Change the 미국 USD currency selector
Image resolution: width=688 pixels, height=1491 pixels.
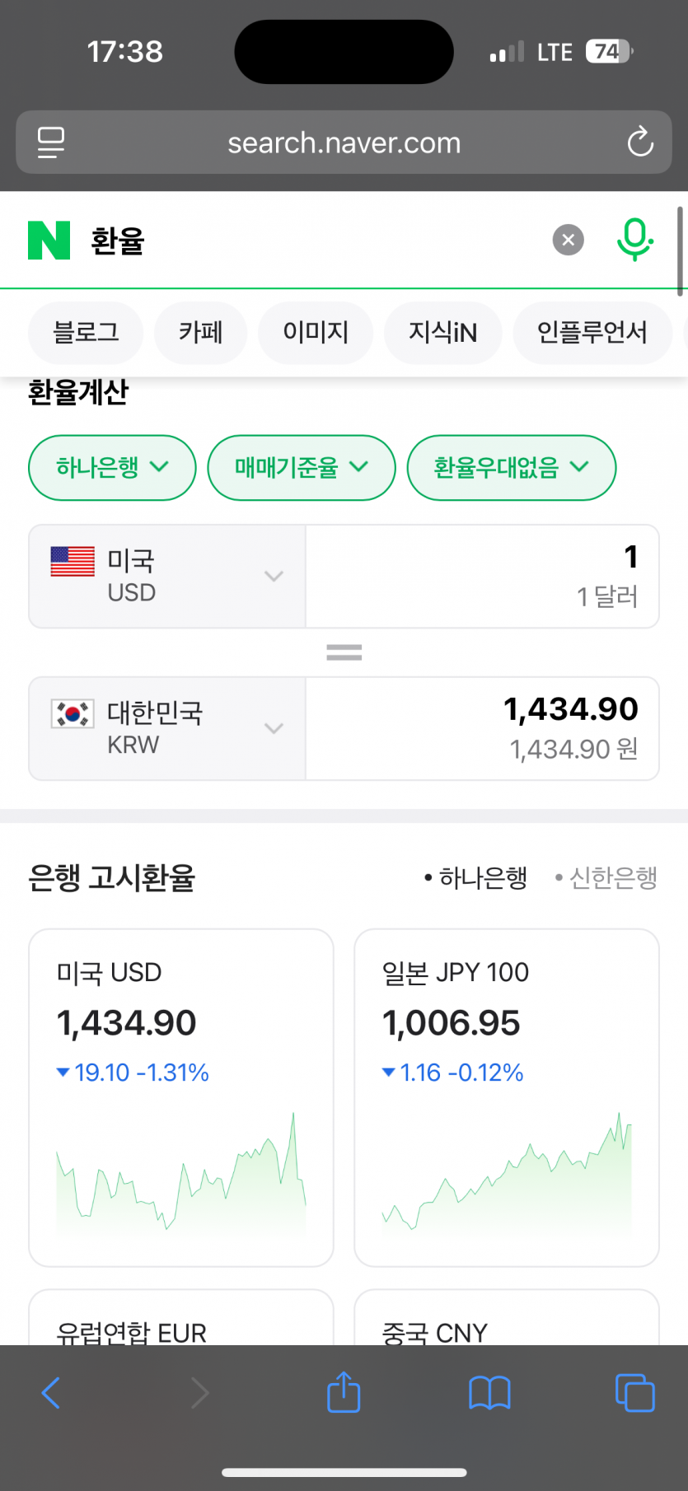(x=167, y=577)
